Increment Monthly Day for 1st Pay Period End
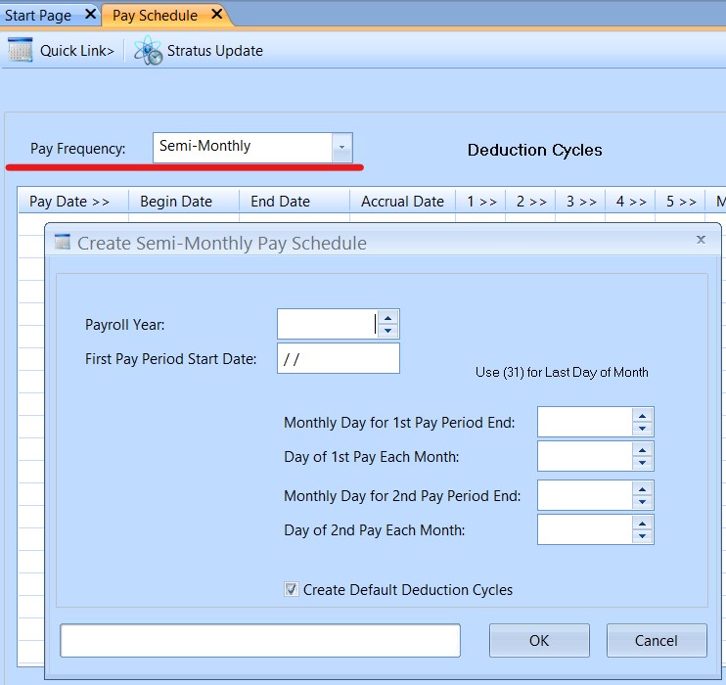 [x=642, y=416]
